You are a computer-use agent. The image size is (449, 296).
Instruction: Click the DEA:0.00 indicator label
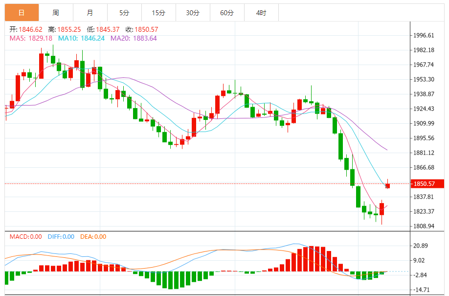(93, 237)
